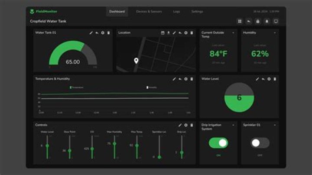Toggle Humidity series in chart legend
This screenshot has height=175, width=312.
pyautogui.click(x=152, y=87)
